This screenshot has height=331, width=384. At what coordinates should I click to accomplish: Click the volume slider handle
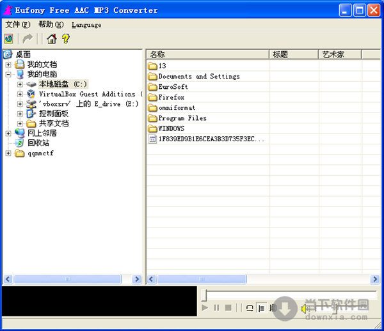tap(335, 309)
